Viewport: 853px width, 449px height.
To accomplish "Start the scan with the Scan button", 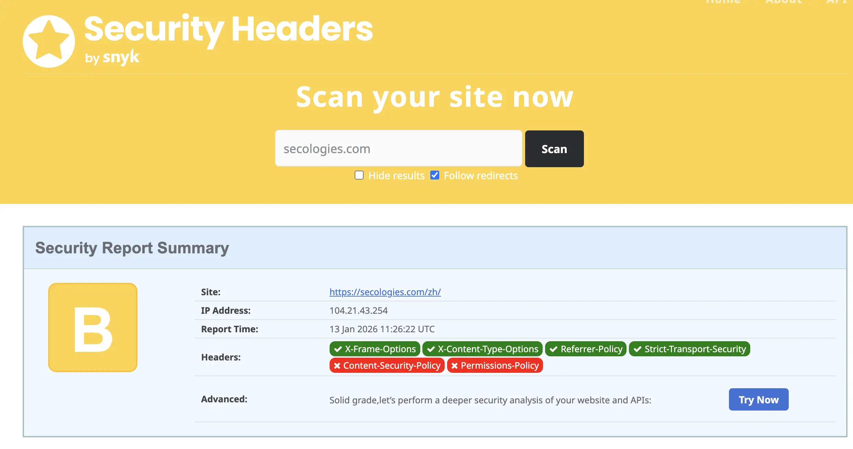I will tap(554, 149).
